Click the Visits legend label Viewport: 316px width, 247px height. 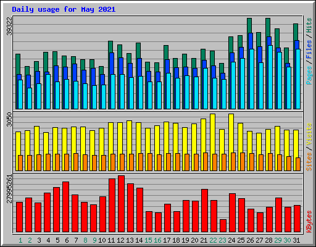(309, 134)
